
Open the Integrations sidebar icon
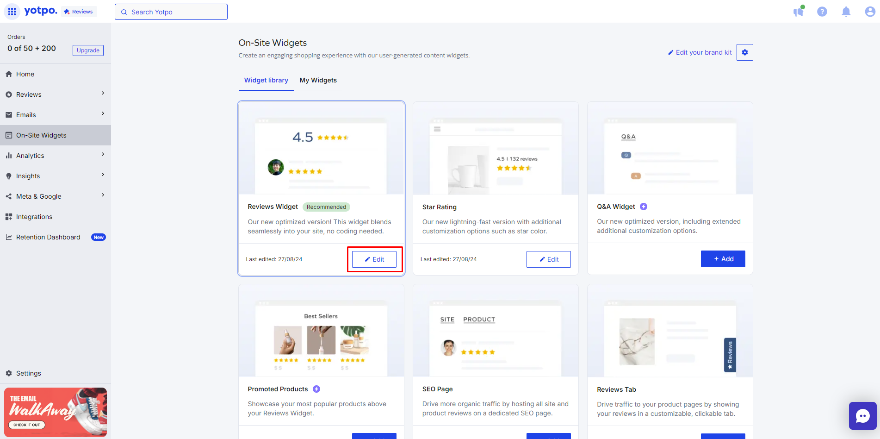click(x=9, y=216)
